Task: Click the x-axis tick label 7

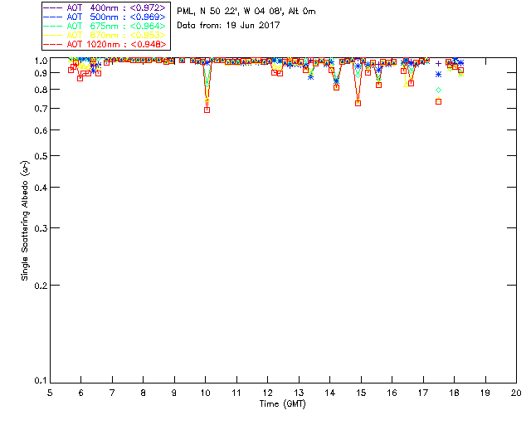Action: (112, 393)
